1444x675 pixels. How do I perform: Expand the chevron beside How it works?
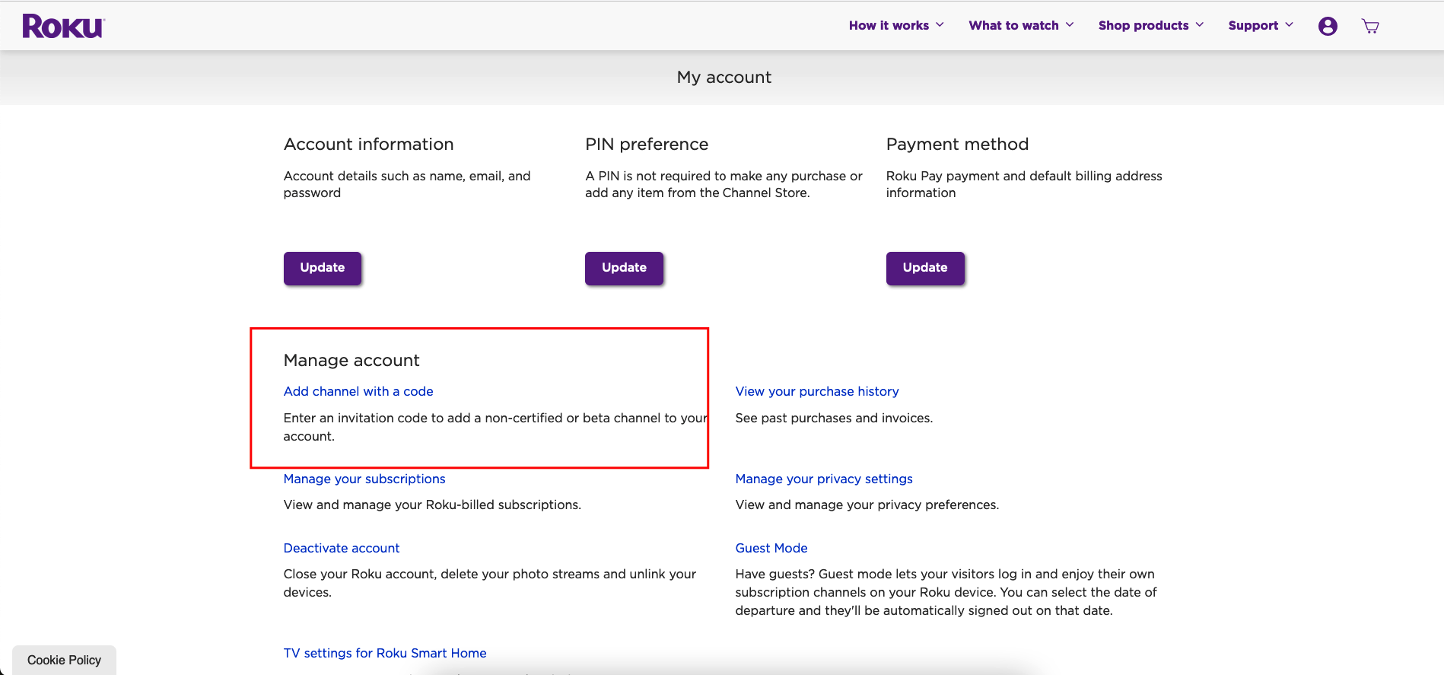(940, 25)
